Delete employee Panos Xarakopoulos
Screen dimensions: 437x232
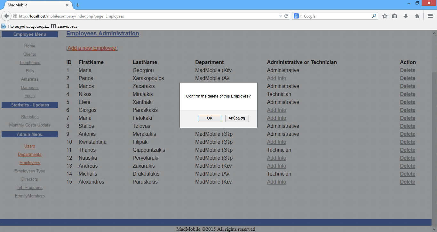[x=408, y=78]
